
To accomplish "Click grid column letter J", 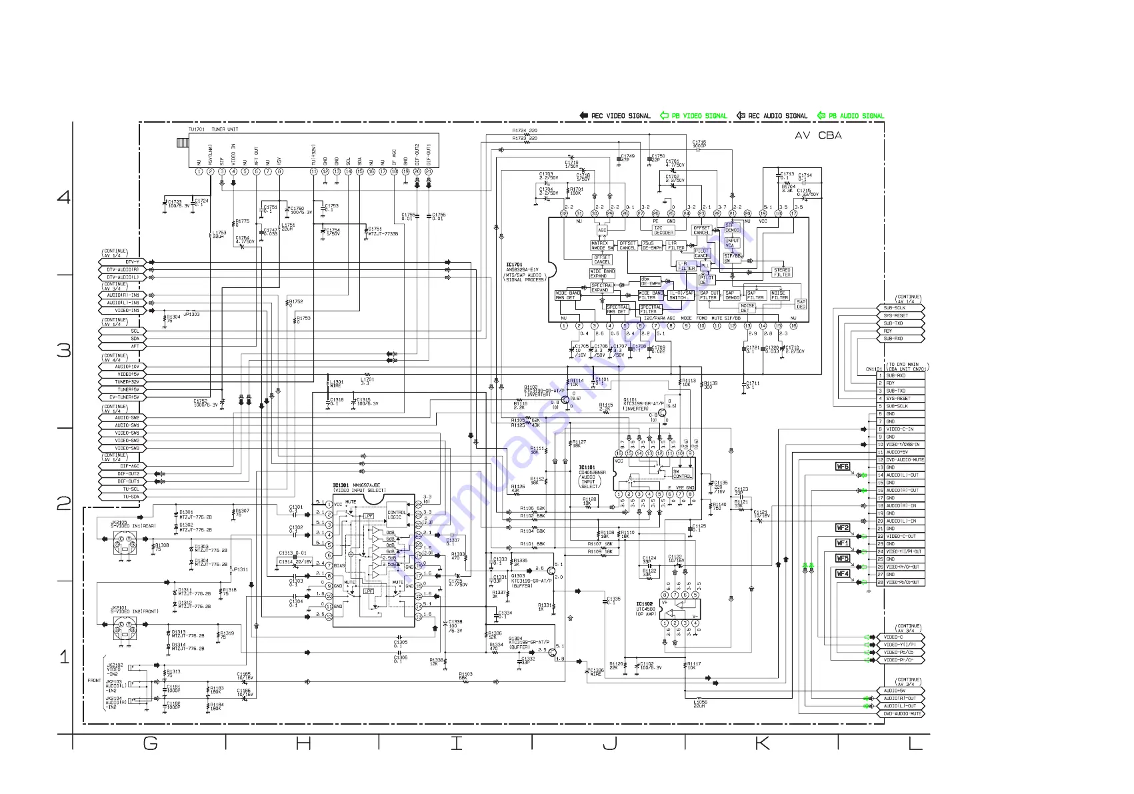I will (609, 744).
